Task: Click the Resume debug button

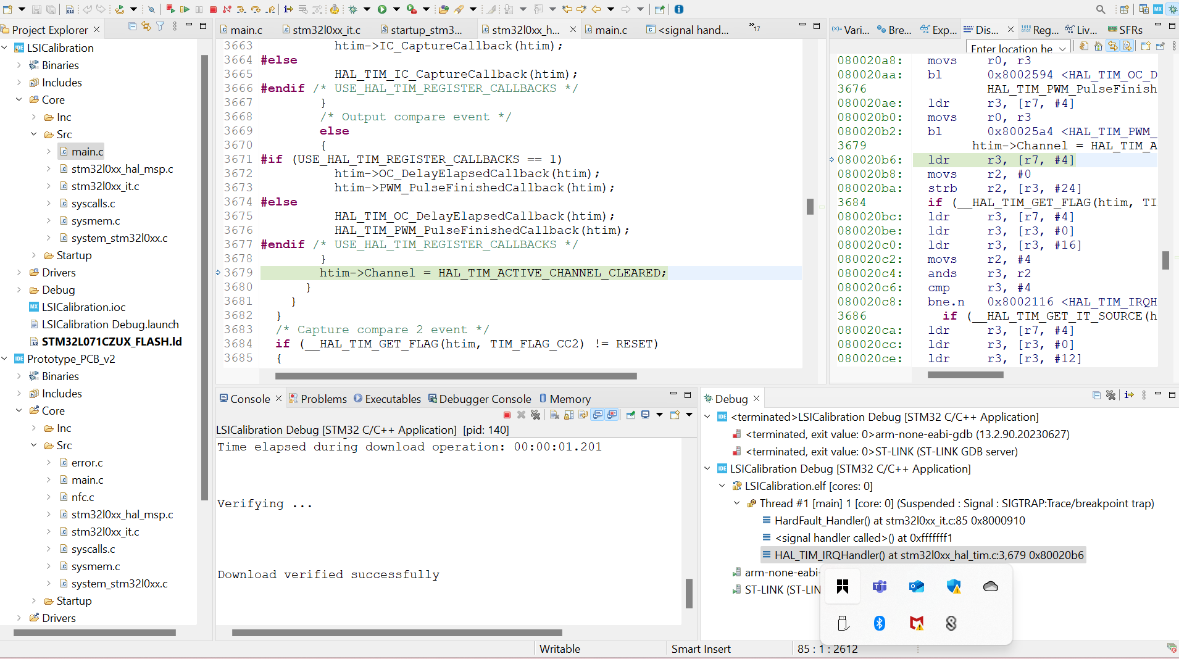Action: [184, 9]
